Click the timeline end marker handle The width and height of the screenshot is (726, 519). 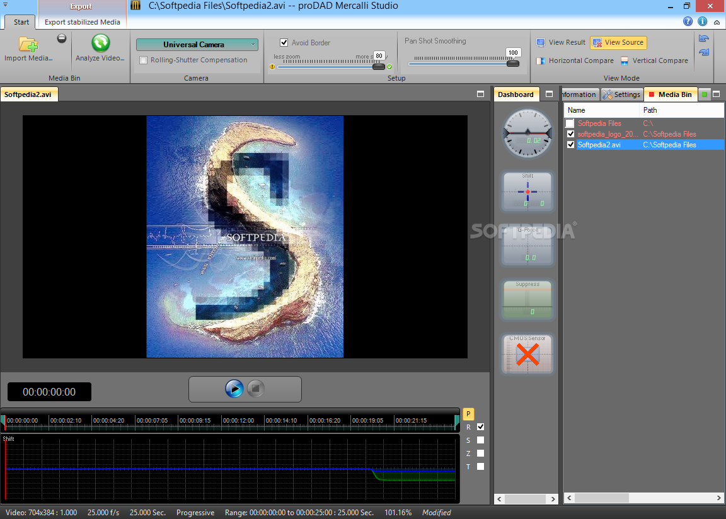457,421
